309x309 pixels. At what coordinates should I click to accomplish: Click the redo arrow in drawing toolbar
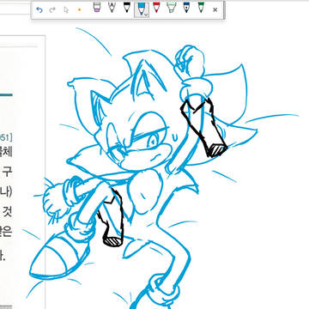(x=52, y=10)
